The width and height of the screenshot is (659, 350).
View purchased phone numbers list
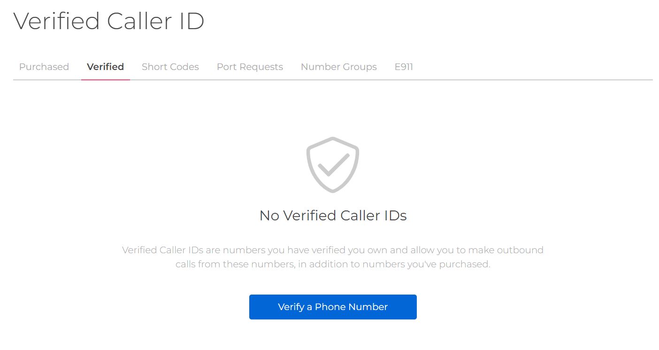coord(44,67)
